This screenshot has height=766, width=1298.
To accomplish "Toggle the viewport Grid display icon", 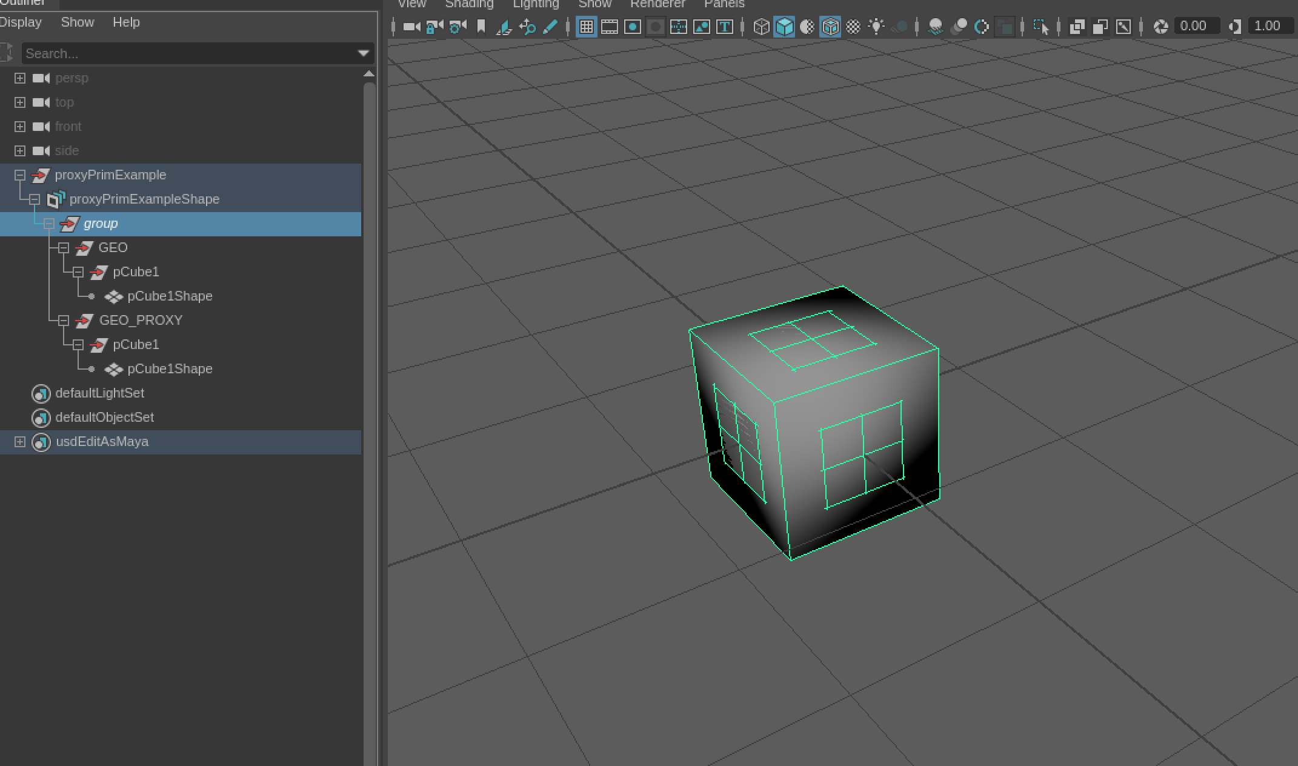I will pyautogui.click(x=586, y=27).
